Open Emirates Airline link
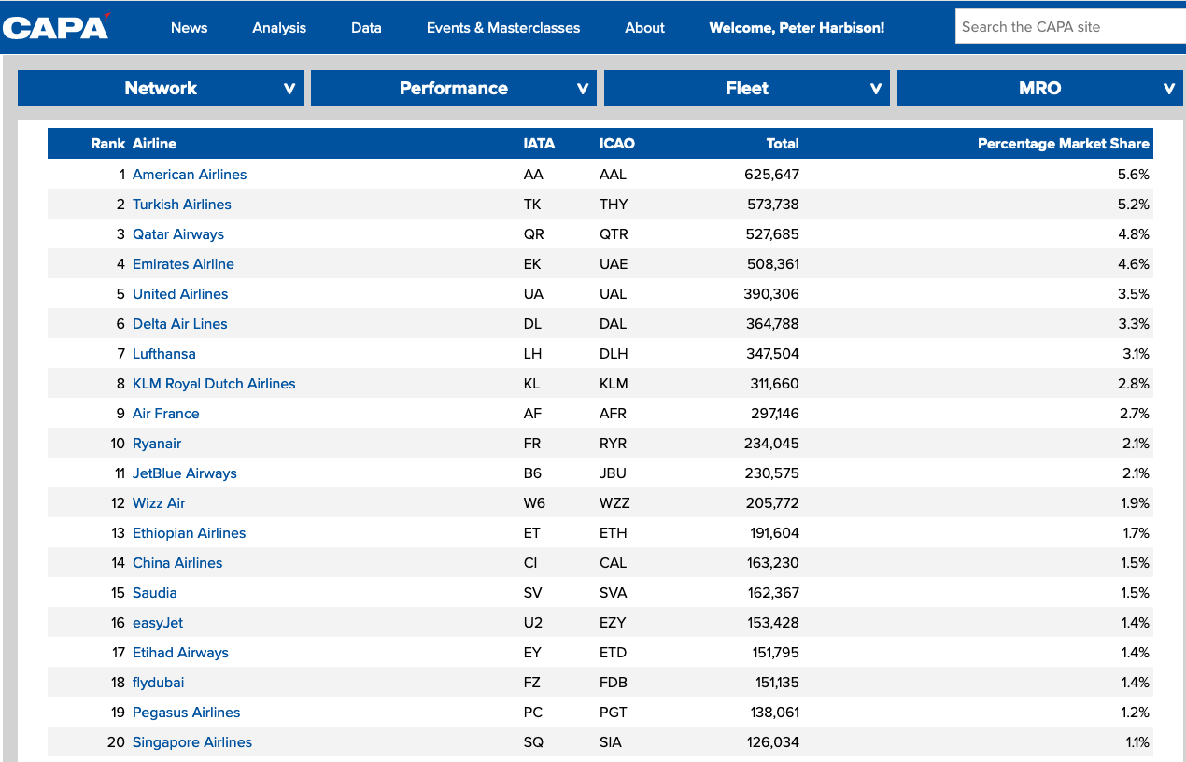The image size is (1186, 762). [x=183, y=264]
